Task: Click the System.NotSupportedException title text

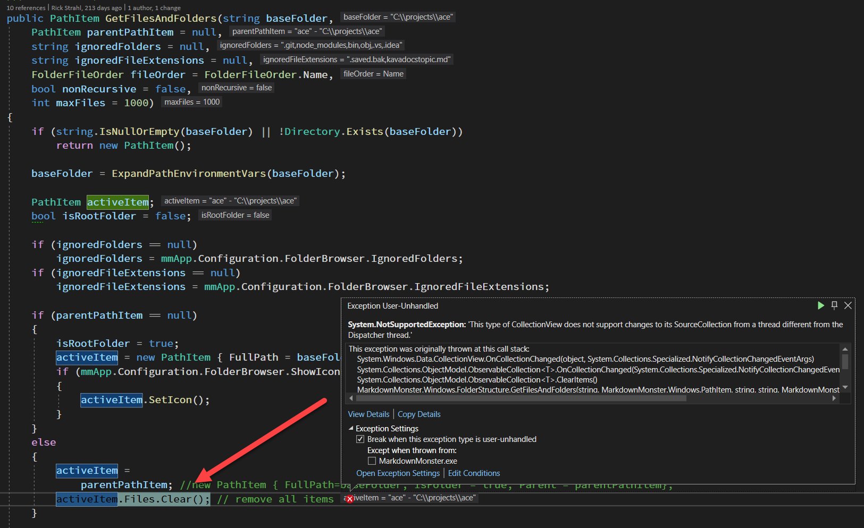Action: 407,325
